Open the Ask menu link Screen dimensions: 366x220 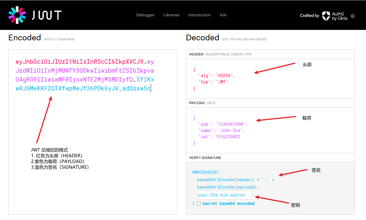tap(223, 15)
